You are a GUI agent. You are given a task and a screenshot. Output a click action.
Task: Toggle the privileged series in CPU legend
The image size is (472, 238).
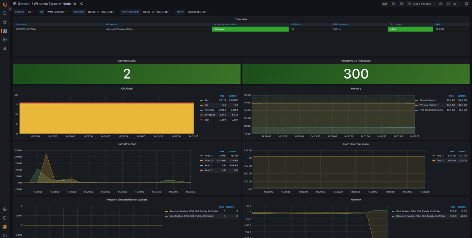pyautogui.click(x=210, y=115)
